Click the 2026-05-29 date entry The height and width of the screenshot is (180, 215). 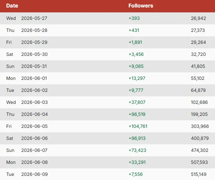34,42
